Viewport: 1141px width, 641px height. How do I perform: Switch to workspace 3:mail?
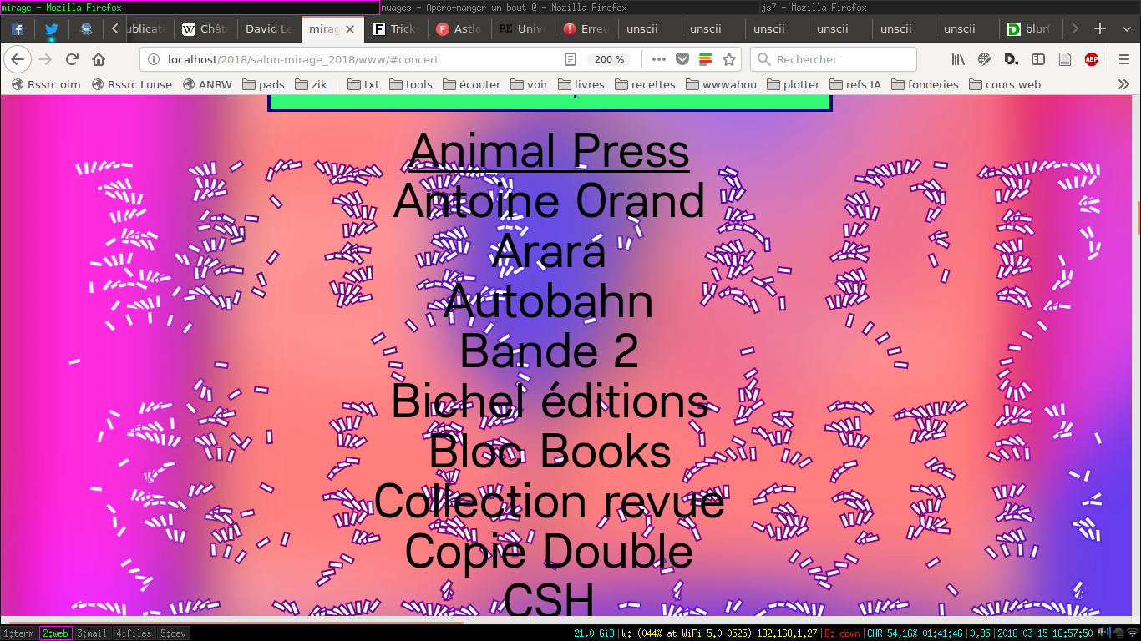coord(91,633)
